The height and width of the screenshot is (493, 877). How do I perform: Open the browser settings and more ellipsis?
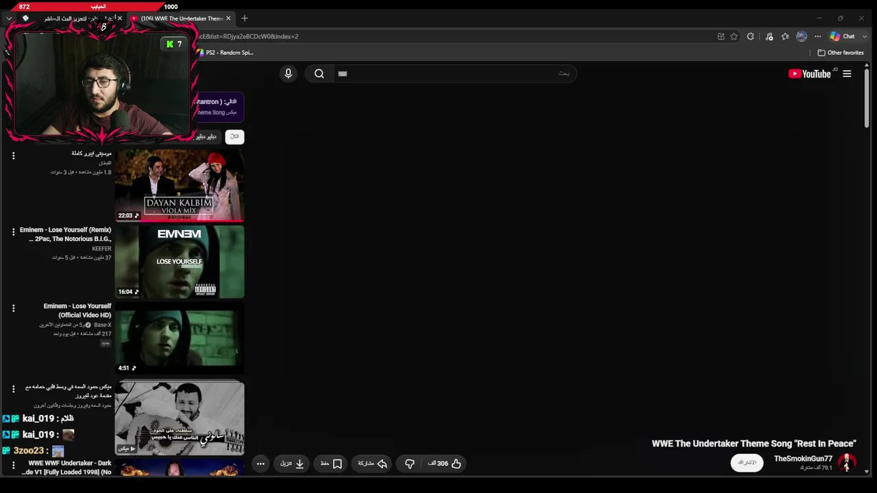[817, 36]
